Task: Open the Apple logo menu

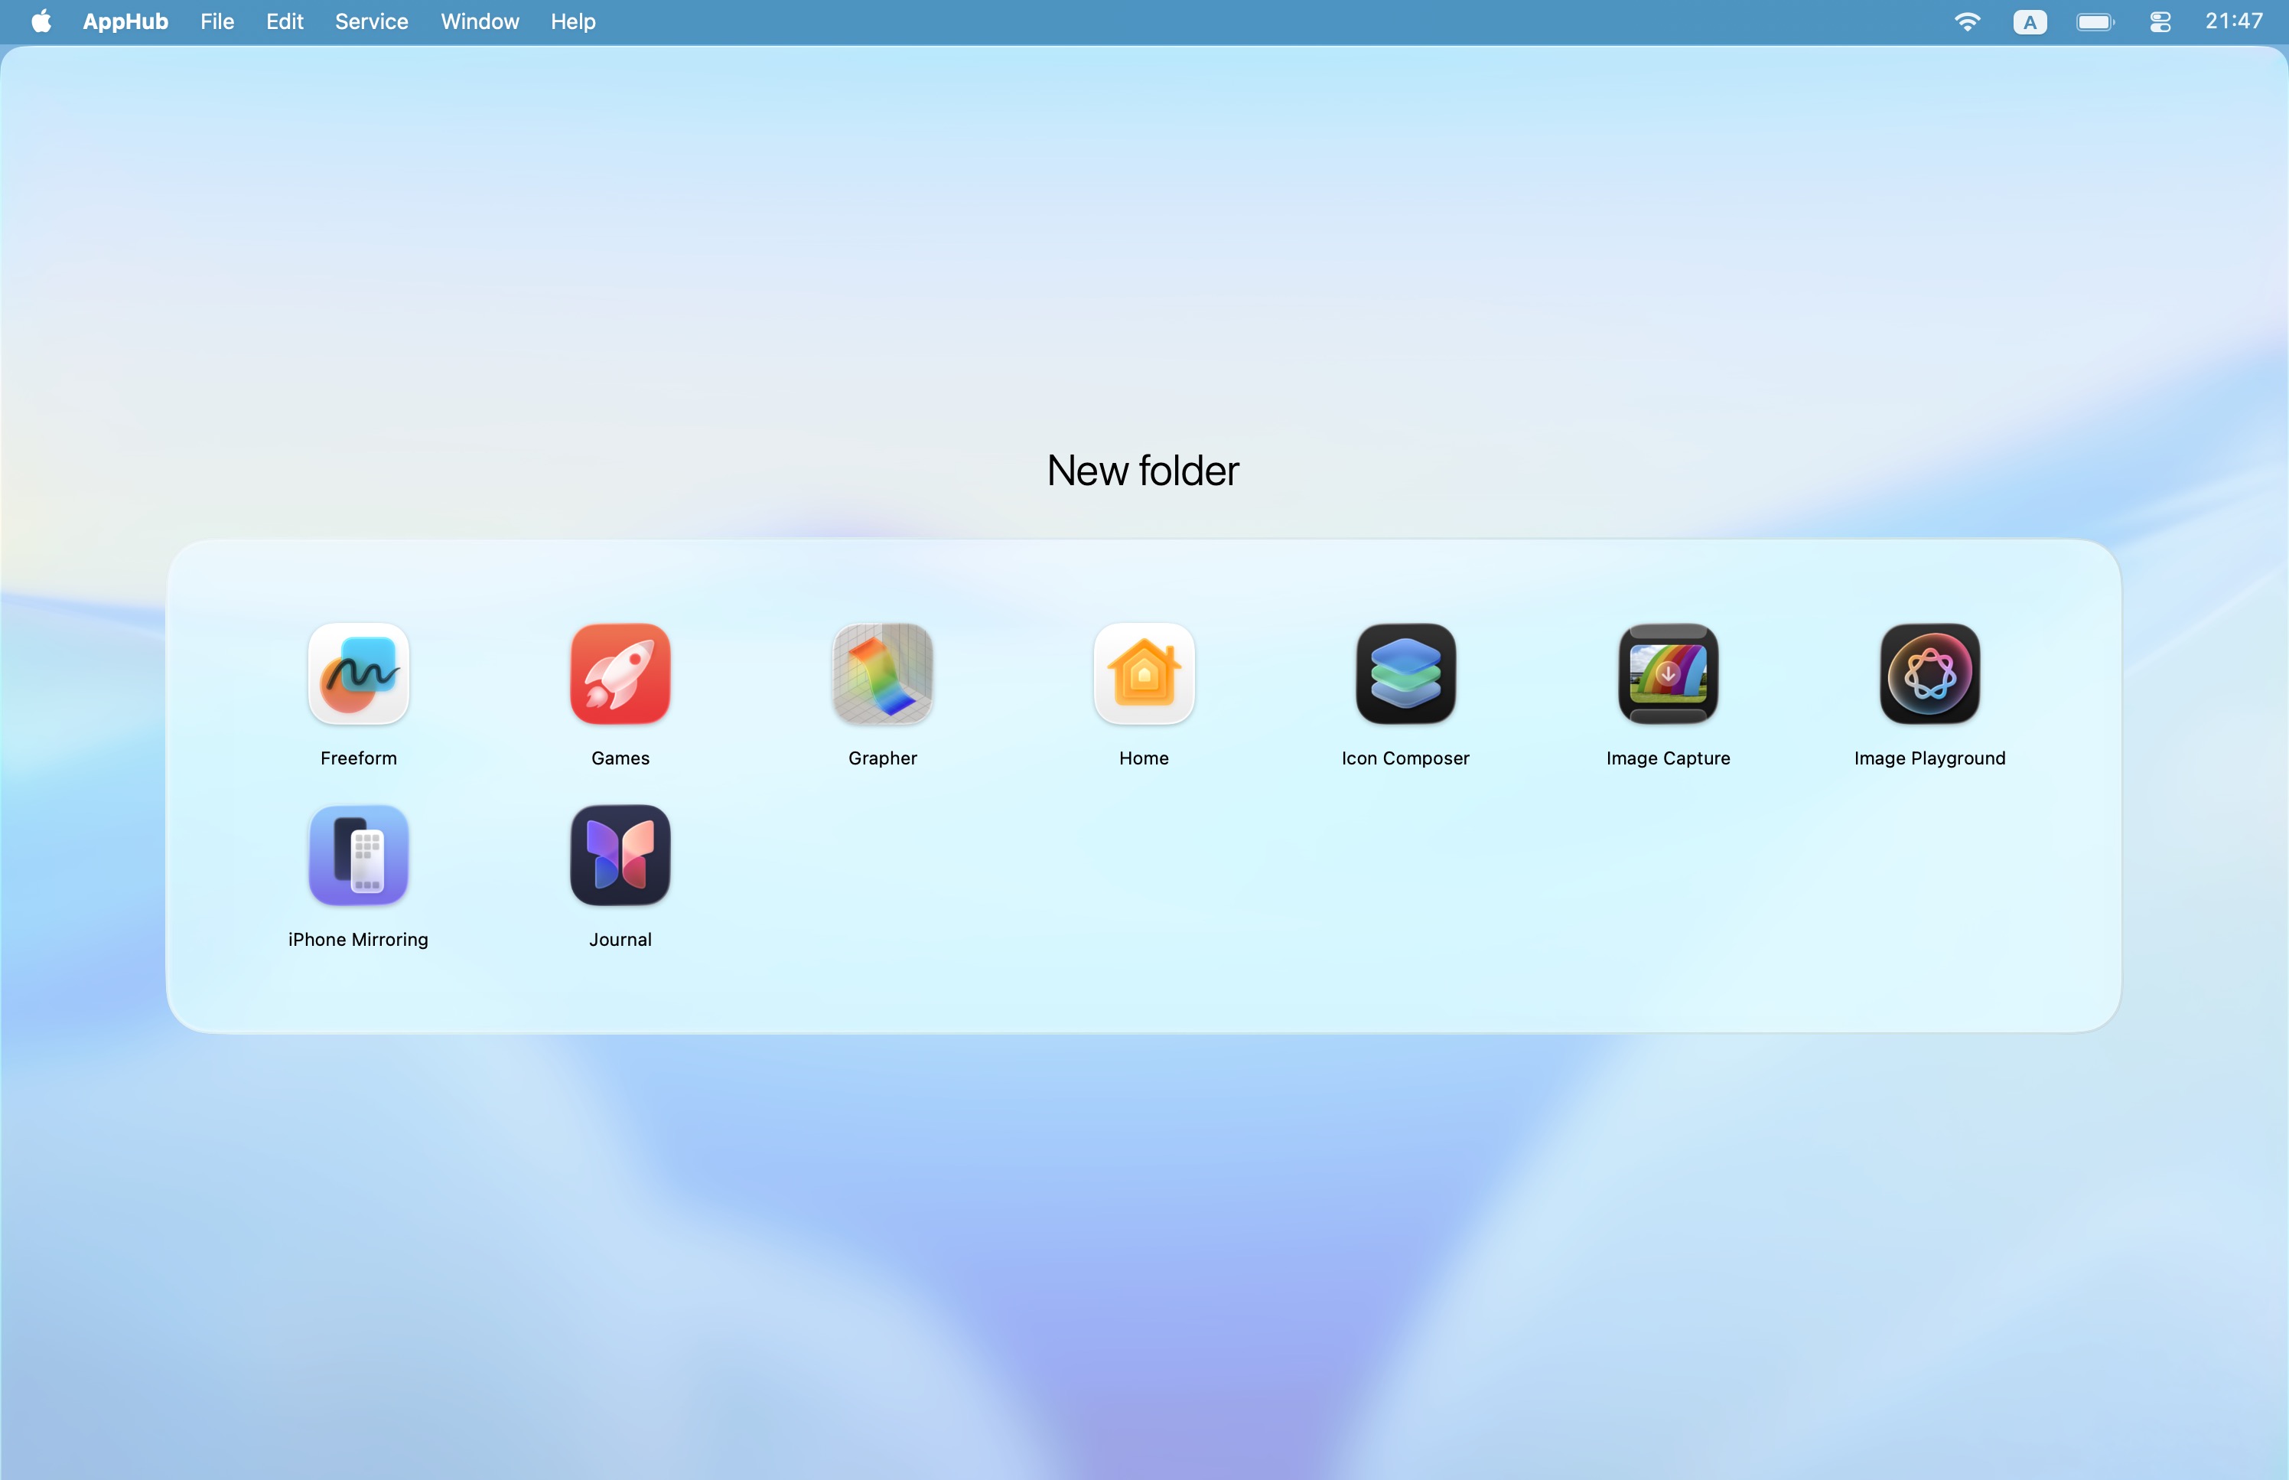Action: (x=41, y=21)
